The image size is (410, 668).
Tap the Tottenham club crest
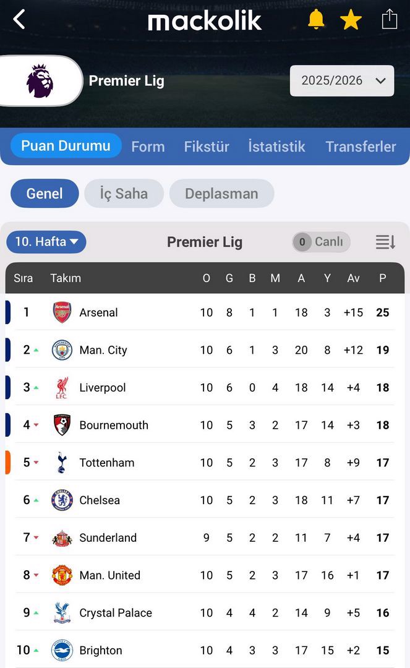[x=62, y=463]
